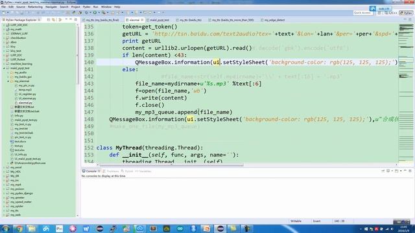415x233 pixels.
Task: Collapse the maisl_pyqt_test project
Action: tap(4, 68)
